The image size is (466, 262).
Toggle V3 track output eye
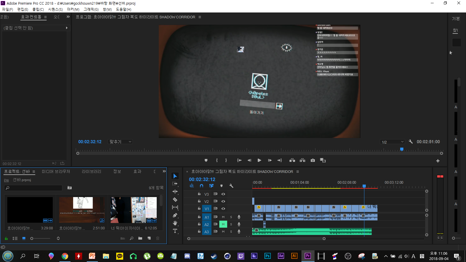coord(223,194)
